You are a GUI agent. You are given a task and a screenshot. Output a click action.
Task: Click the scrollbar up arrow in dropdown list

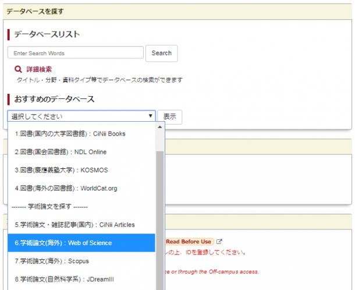pos(159,127)
